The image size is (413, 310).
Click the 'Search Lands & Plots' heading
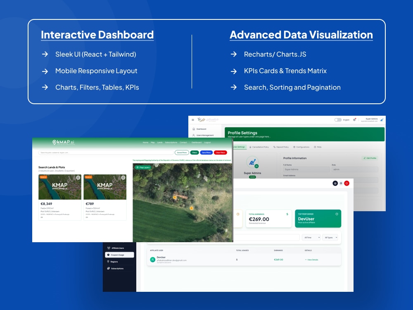[52, 167]
